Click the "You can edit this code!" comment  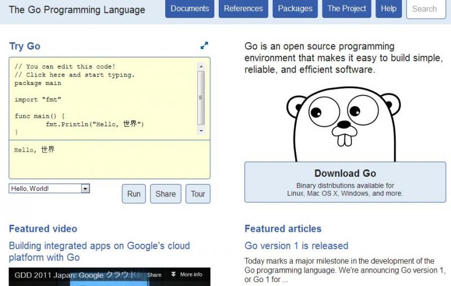click(65, 66)
